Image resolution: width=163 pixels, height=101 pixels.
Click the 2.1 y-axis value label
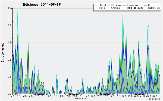[9, 8]
